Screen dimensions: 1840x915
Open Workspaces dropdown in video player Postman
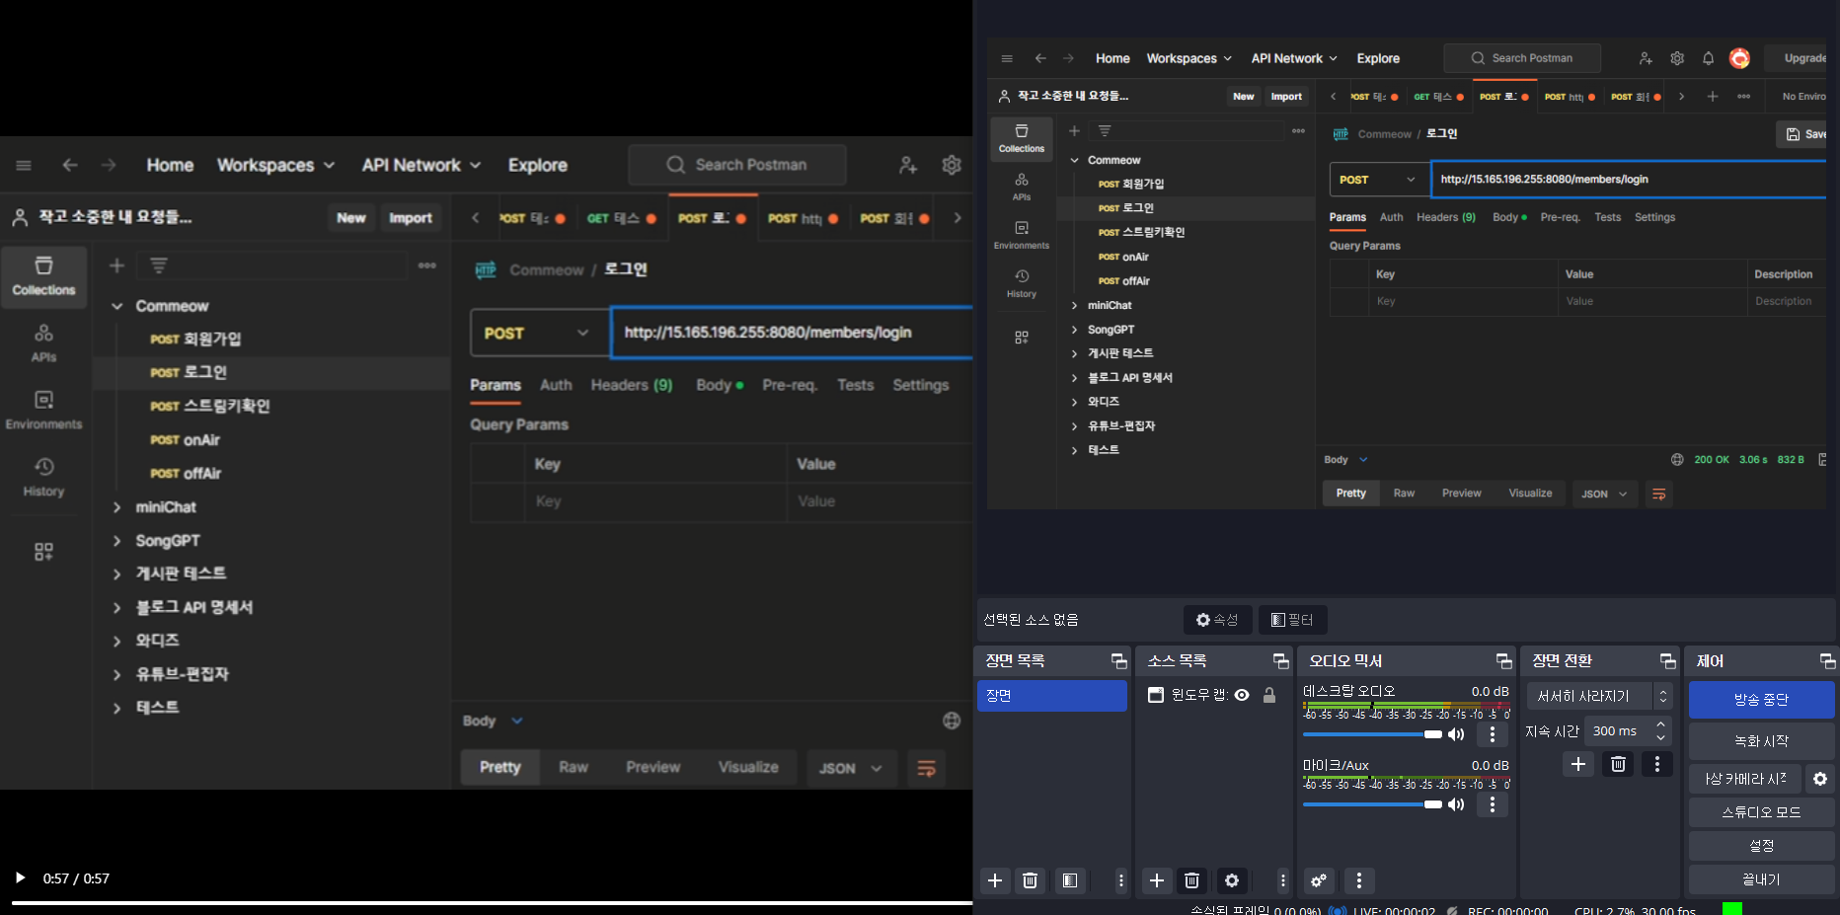276,165
